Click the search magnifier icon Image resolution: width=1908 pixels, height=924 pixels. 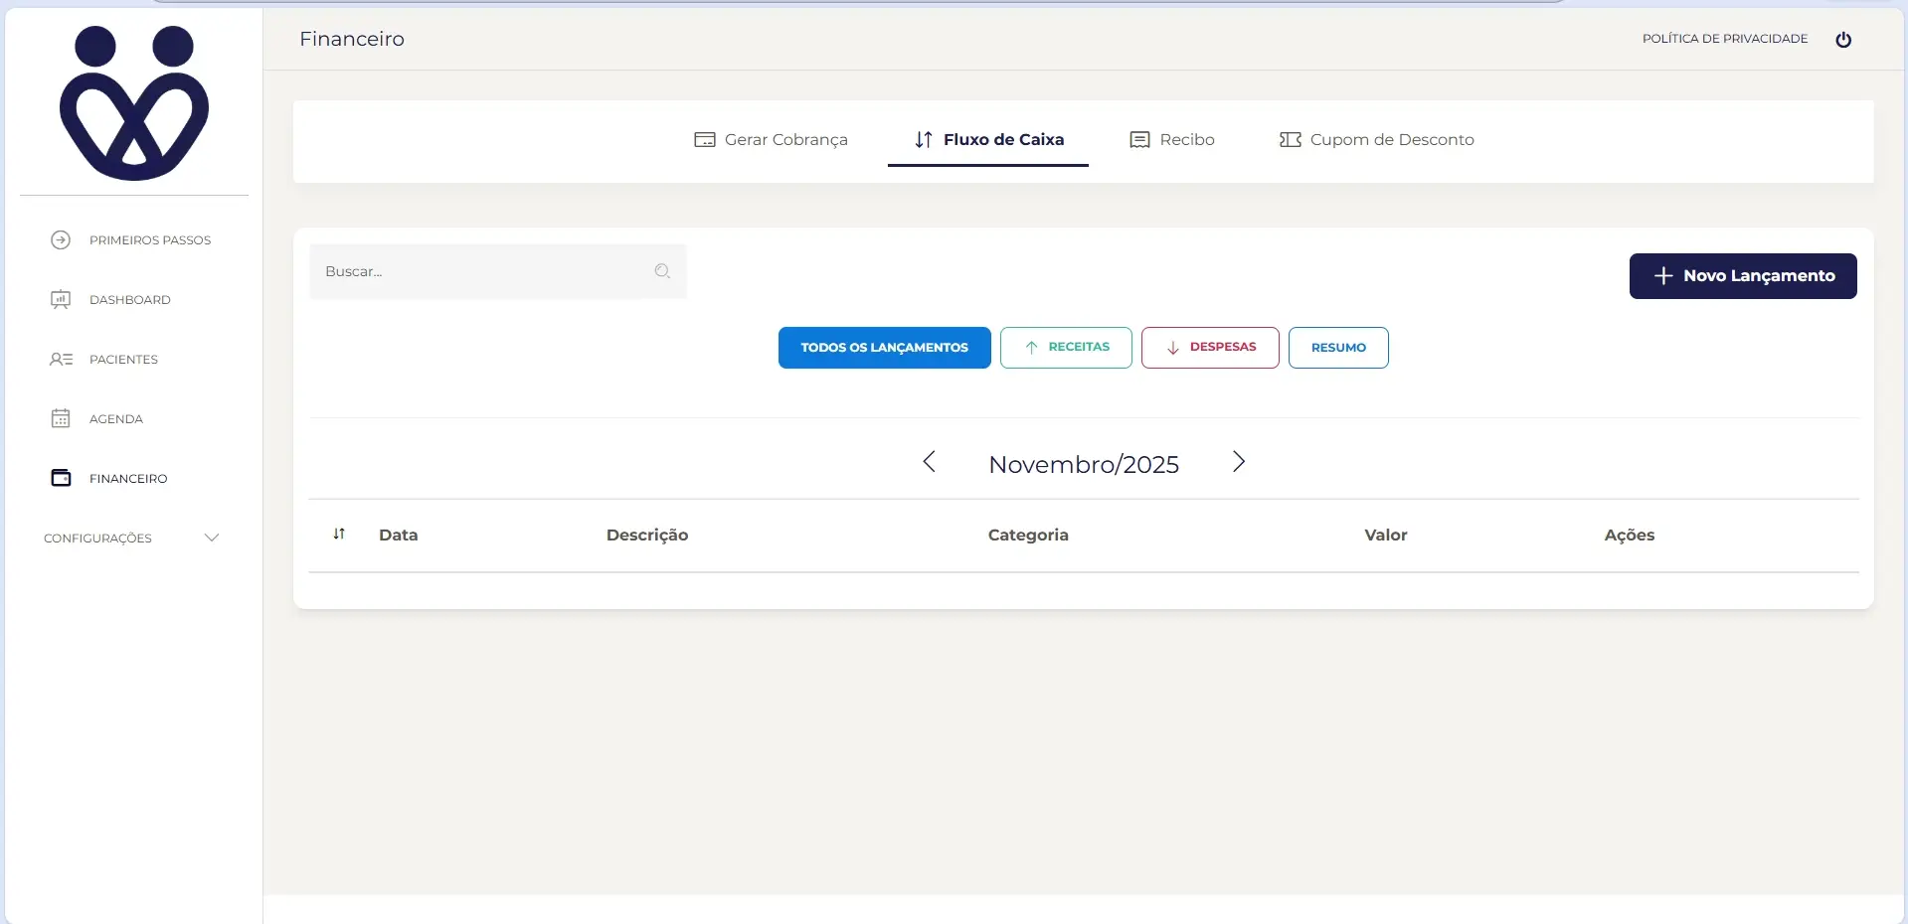[662, 271]
